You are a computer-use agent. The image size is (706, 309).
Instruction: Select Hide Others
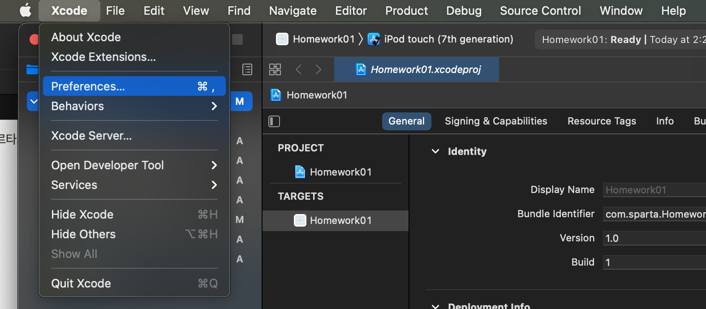(x=134, y=234)
